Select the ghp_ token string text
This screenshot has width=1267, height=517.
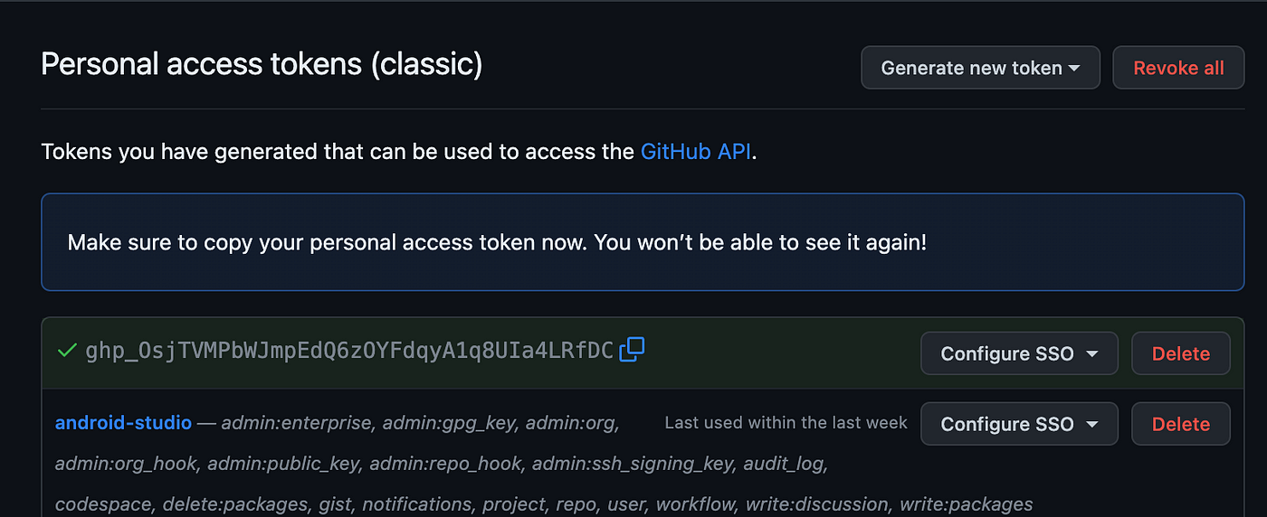(349, 351)
